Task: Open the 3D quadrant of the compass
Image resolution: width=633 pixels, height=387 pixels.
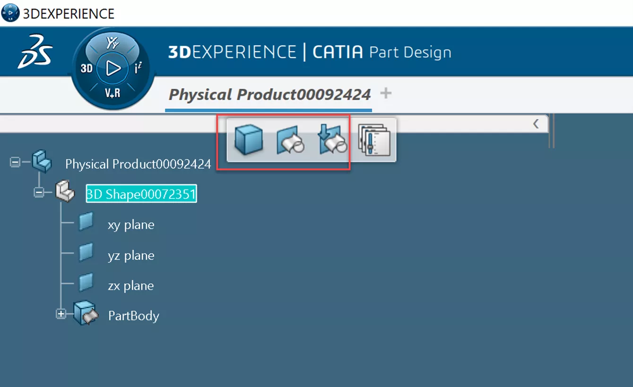Action: point(87,69)
